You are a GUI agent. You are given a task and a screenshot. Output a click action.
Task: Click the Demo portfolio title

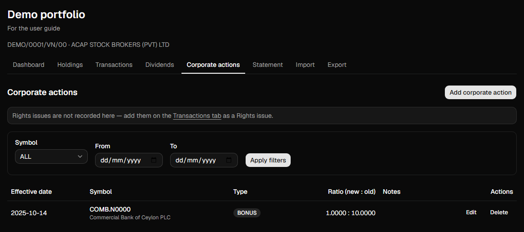pyautogui.click(x=46, y=15)
